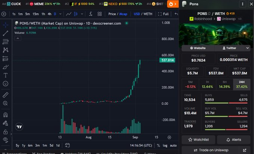The width and height of the screenshot is (254, 154).
Task: Expand the social links dropdown chevron
Action: (247, 48)
